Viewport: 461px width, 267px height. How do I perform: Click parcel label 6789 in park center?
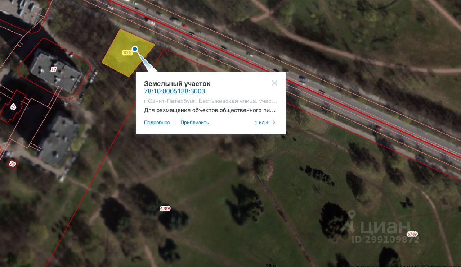click(165, 208)
